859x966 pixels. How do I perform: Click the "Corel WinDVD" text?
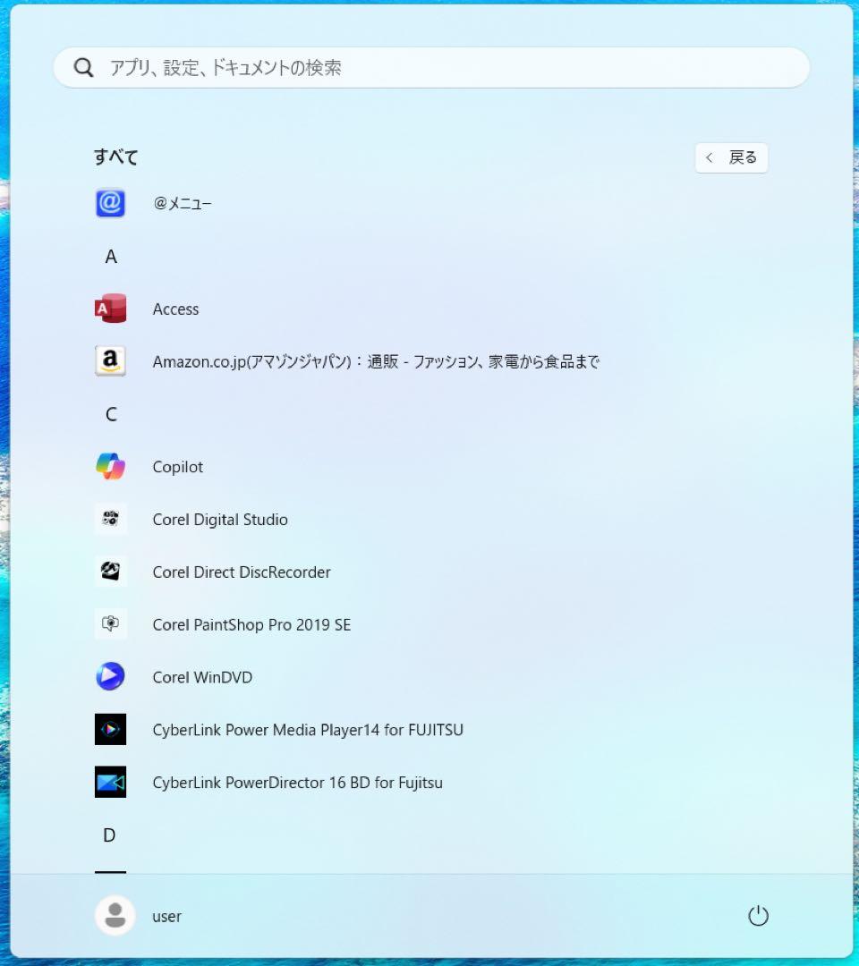coord(202,677)
